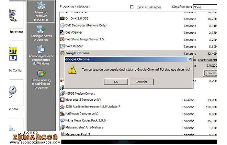The image size is (227, 145).
Task: Close the Google Chrome dialog
Action: point(190,59)
